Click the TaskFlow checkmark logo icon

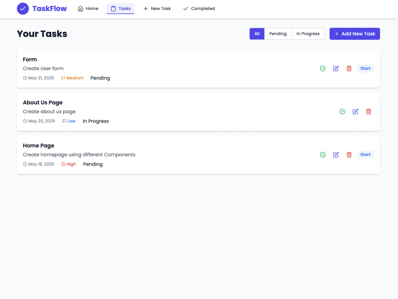[23, 9]
